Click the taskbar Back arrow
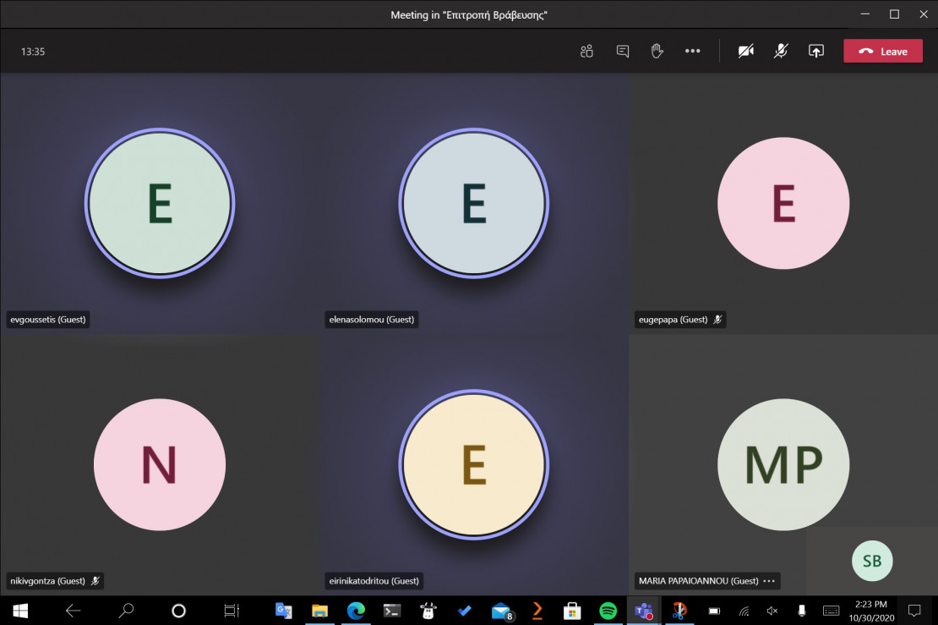 (73, 611)
